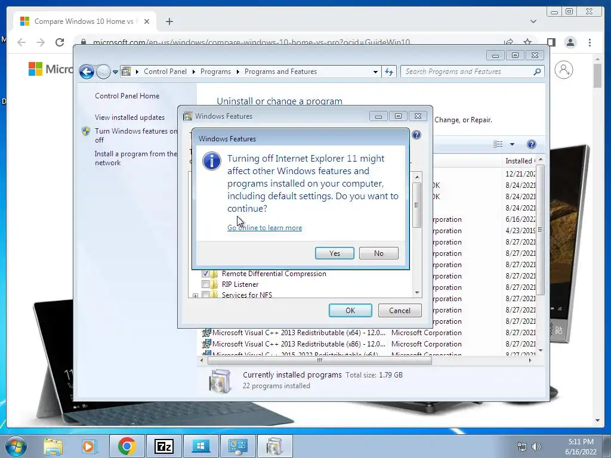Open View installed updates link
The image size is (611, 458).
pyautogui.click(x=129, y=117)
